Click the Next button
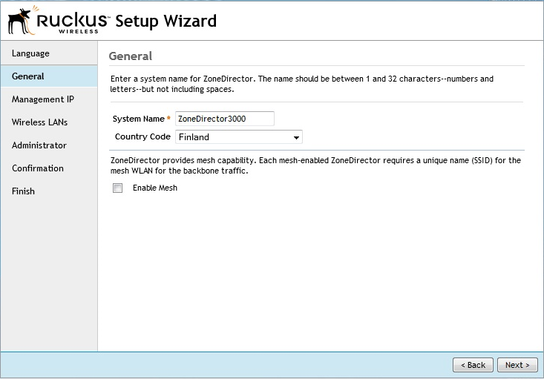This screenshot has width=544, height=379. (517, 365)
